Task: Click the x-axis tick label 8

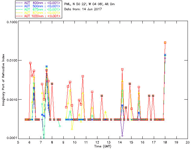Action: click(x=52, y=142)
